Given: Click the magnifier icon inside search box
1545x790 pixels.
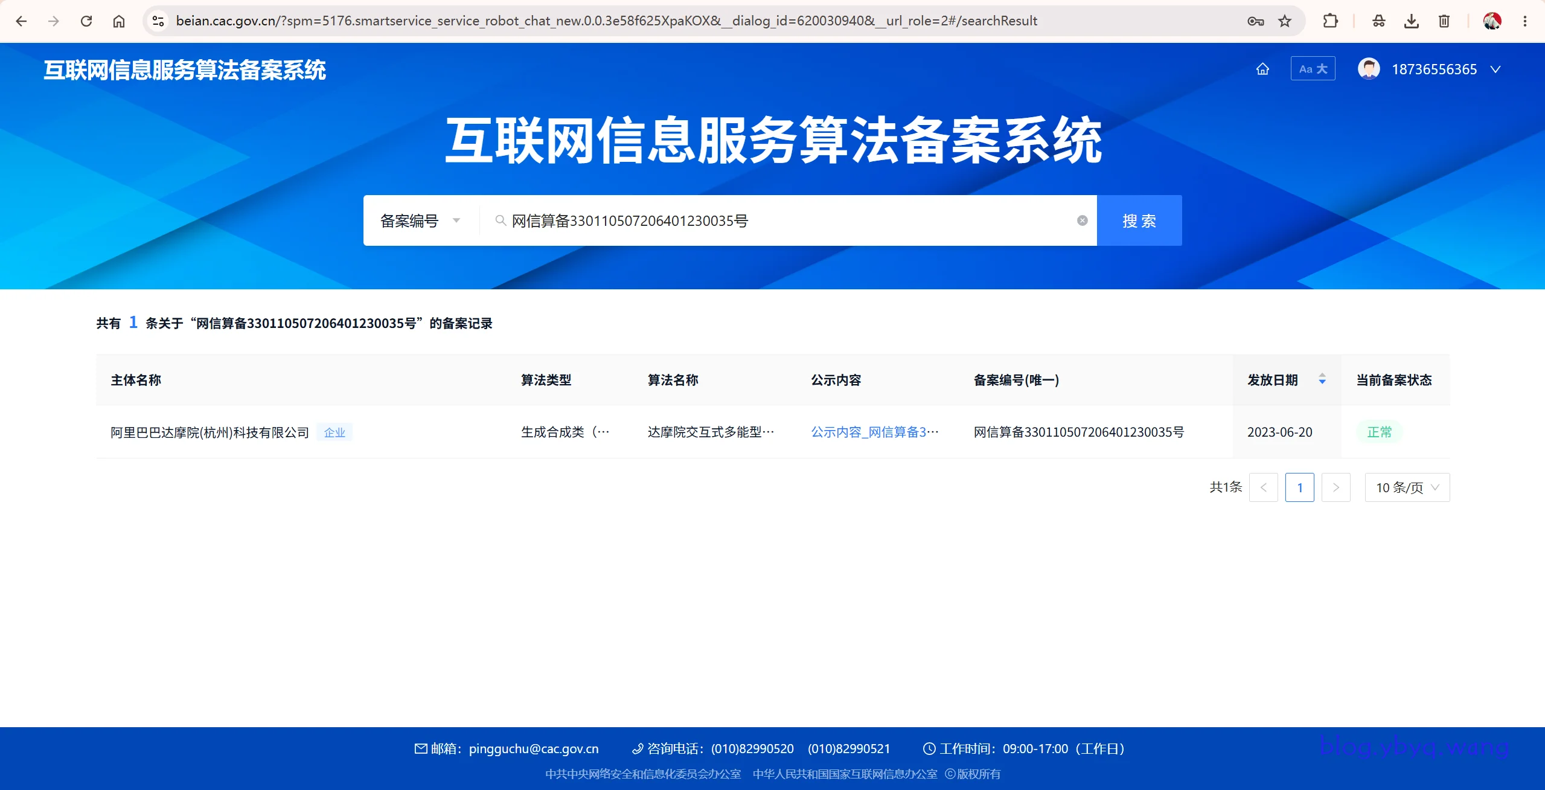Looking at the screenshot, I should (501, 220).
